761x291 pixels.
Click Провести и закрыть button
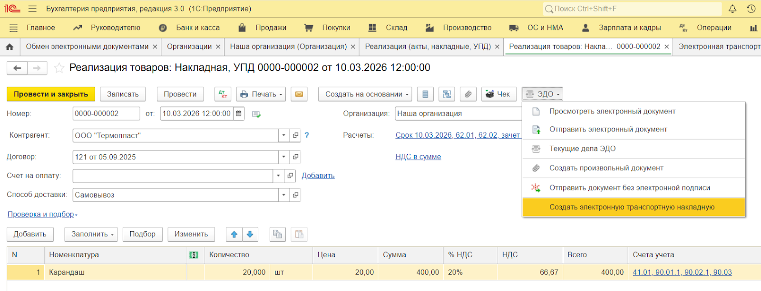click(x=51, y=94)
